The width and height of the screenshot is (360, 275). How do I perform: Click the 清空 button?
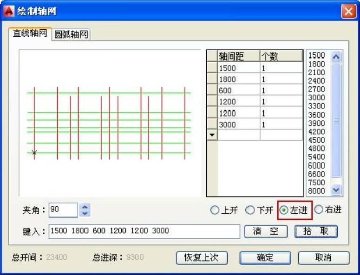[x=266, y=231]
